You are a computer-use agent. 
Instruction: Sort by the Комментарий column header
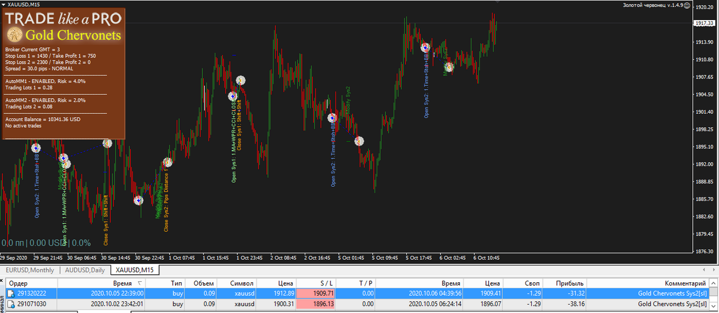pos(648,283)
